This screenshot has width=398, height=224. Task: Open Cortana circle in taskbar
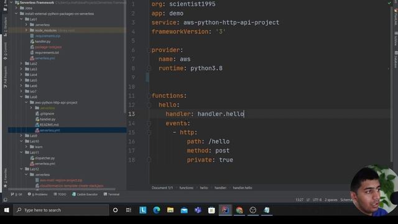[x=115, y=210]
